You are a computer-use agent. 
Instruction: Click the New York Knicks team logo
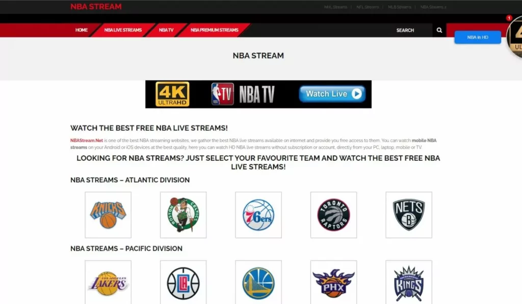coord(108,215)
